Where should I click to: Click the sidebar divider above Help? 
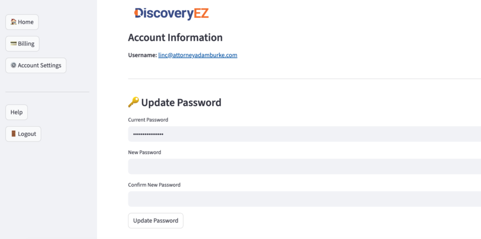(x=47, y=92)
